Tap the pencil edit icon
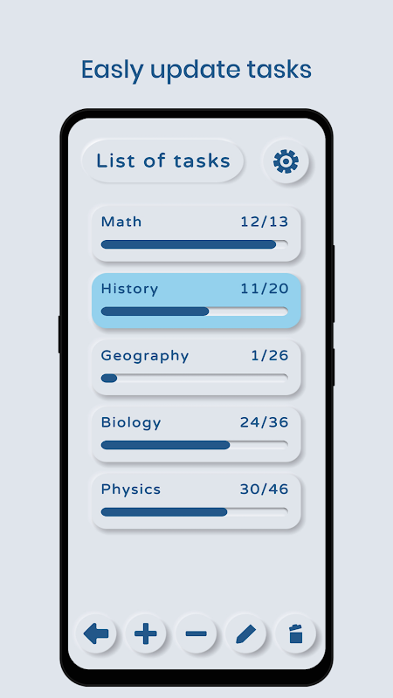The image size is (393, 698). pyautogui.click(x=246, y=633)
